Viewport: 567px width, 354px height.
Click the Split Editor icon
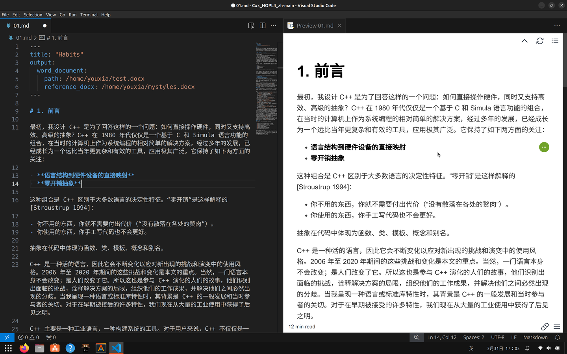tap(262, 25)
